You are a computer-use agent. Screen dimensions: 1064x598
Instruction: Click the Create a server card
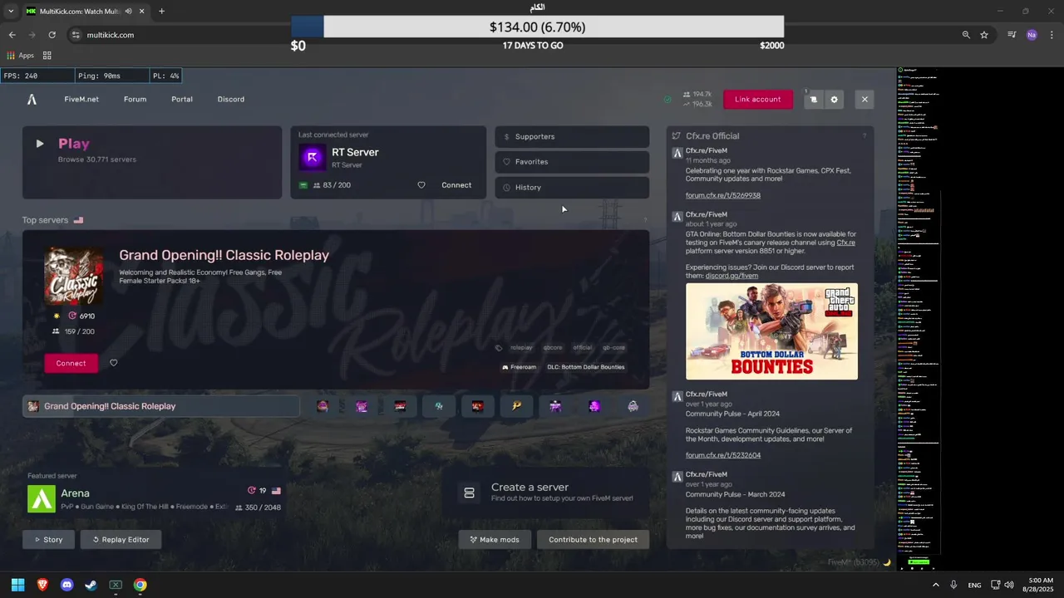click(x=544, y=493)
